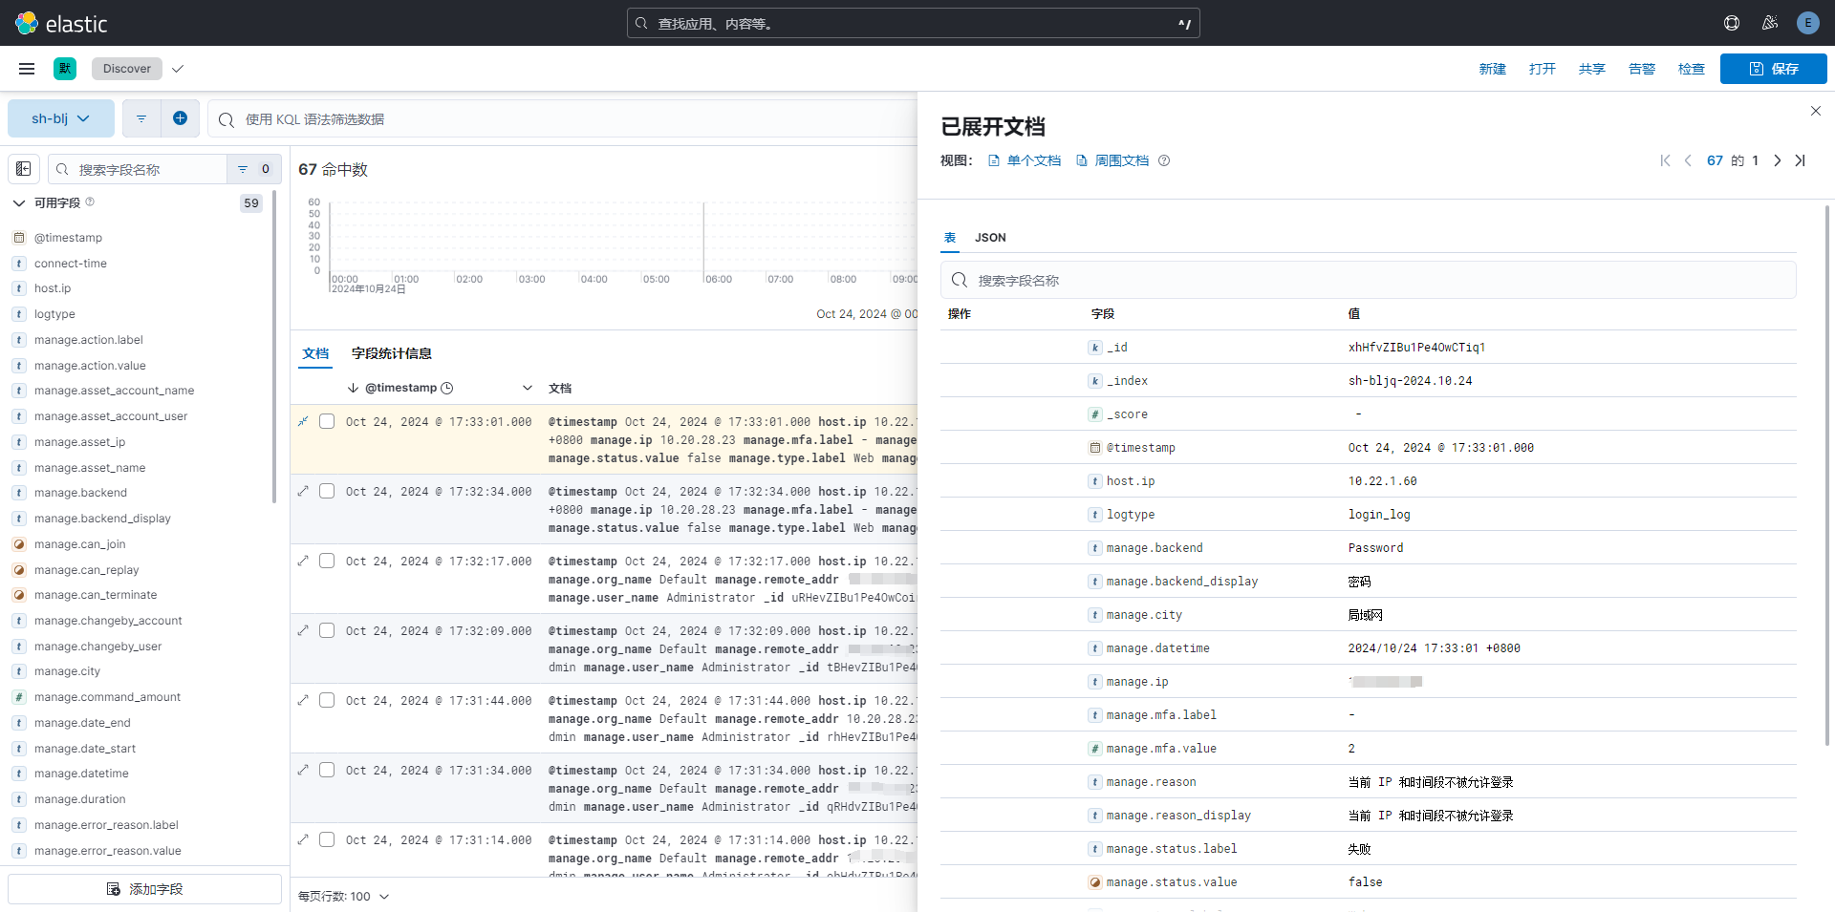Open the newsfeed icon in header
The width and height of the screenshot is (1835, 912).
click(x=1770, y=23)
